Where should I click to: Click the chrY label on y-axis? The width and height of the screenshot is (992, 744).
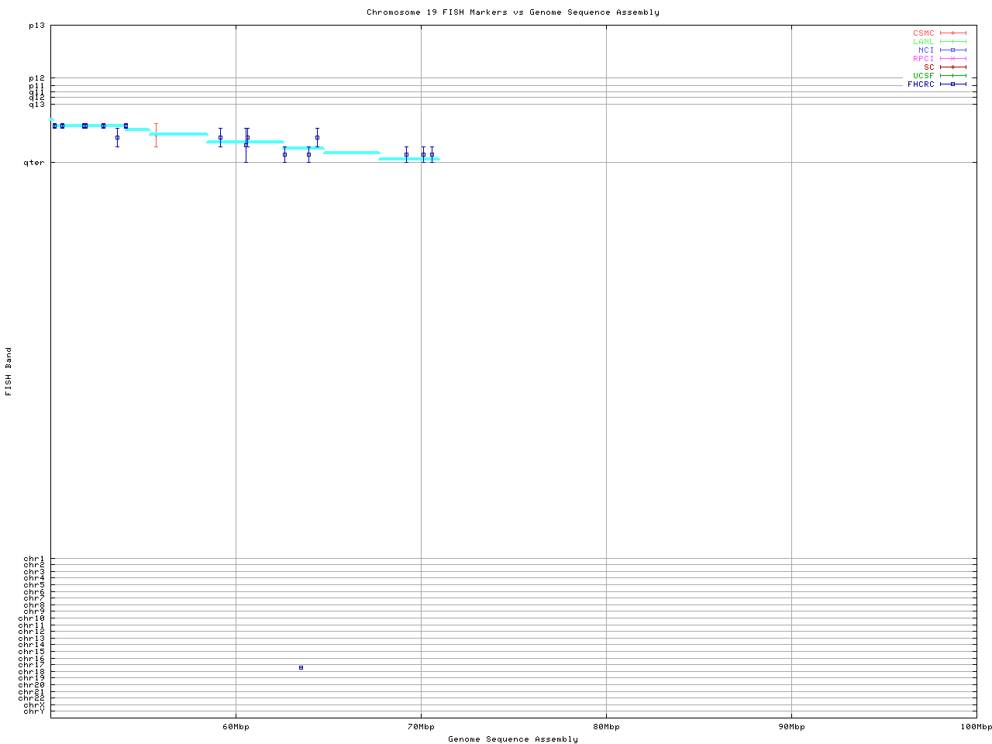34,711
